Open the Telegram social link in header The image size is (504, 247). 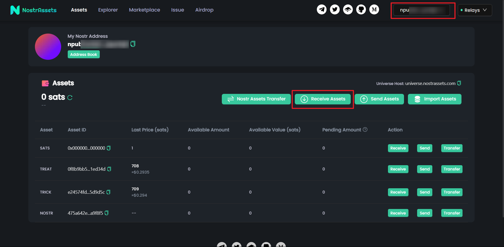coord(322,10)
